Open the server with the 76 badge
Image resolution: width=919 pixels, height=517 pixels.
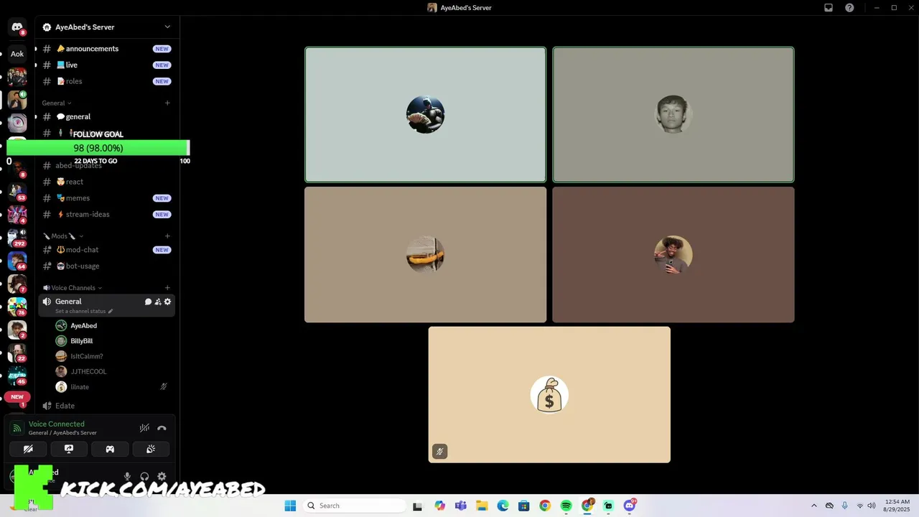point(17,307)
